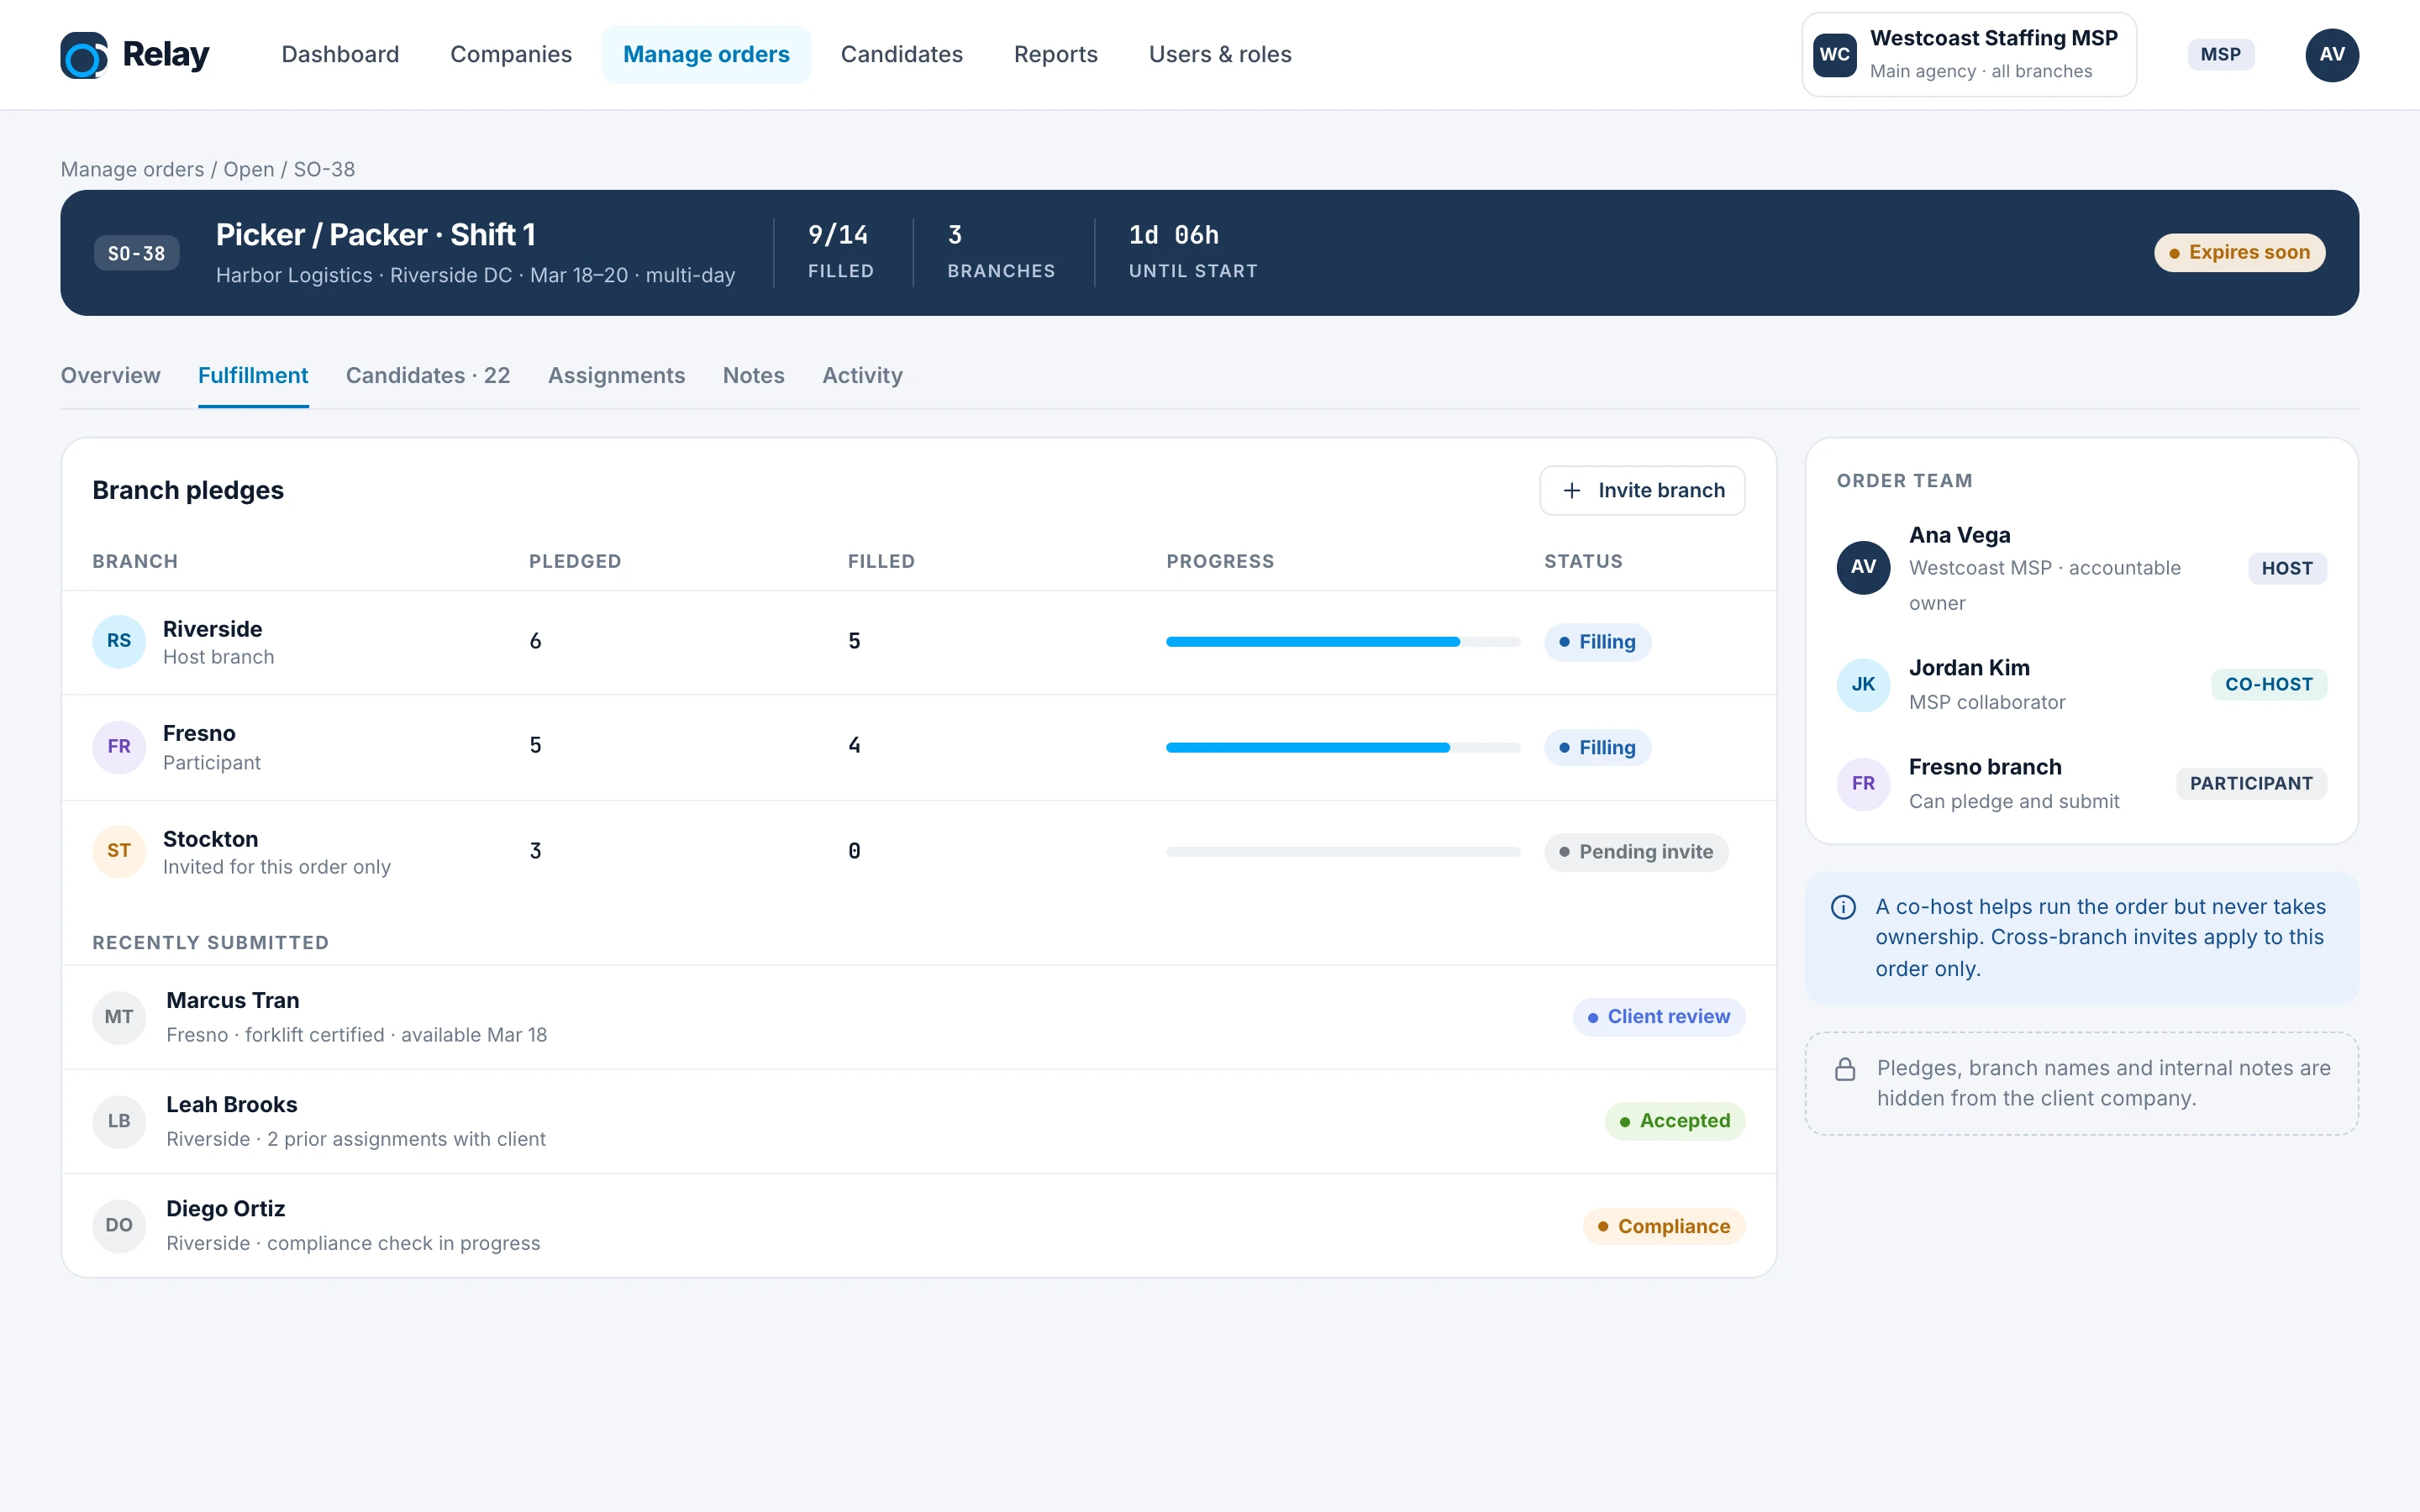Click the info icon in co-host note
Viewport: 2420px width, 1512px height.
[x=1843, y=907]
